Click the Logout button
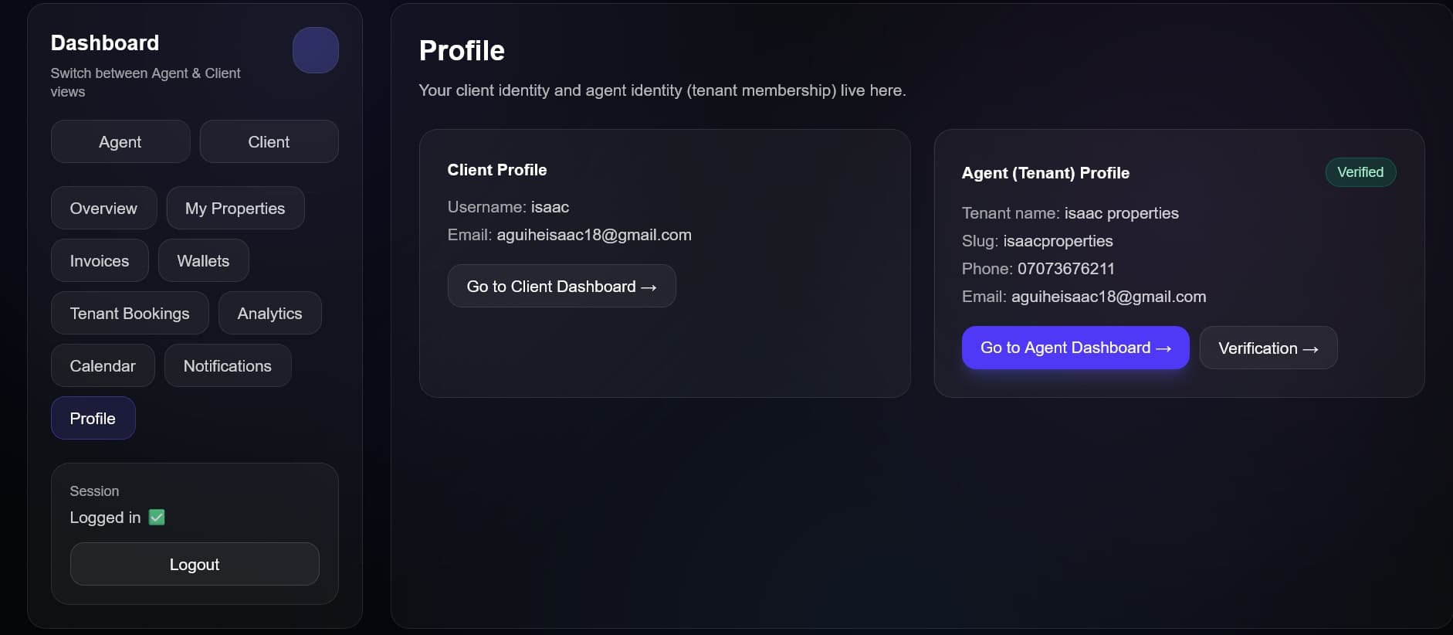Viewport: 1453px width, 635px height. coord(195,564)
